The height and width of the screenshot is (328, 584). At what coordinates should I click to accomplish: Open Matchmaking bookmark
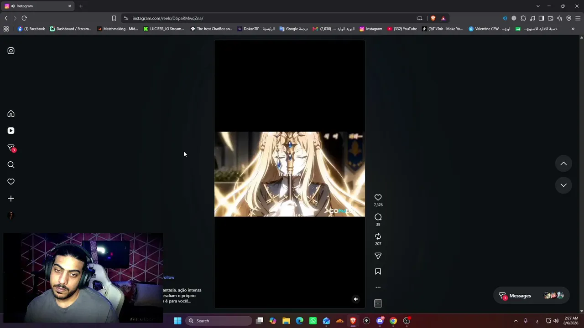click(117, 29)
